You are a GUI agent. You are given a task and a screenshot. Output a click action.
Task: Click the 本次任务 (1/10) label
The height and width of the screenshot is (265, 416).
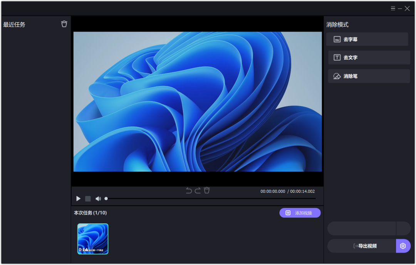[90, 213]
